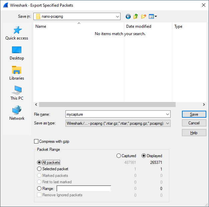Click the File name text field
This screenshot has height=207, width=209.
pyautogui.click(x=116, y=114)
